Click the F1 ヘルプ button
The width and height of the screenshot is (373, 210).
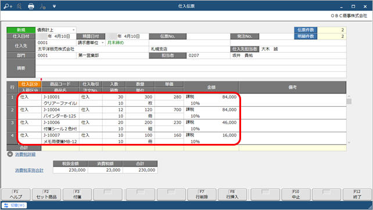pos(16,194)
